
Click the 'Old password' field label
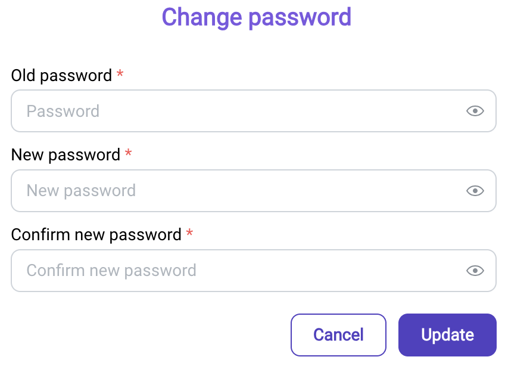pyautogui.click(x=61, y=76)
